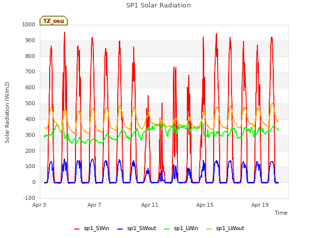This screenshot has width=318, height=238.
Task: Click the Apr 19 x-axis tick label
Action: [x=260, y=205]
